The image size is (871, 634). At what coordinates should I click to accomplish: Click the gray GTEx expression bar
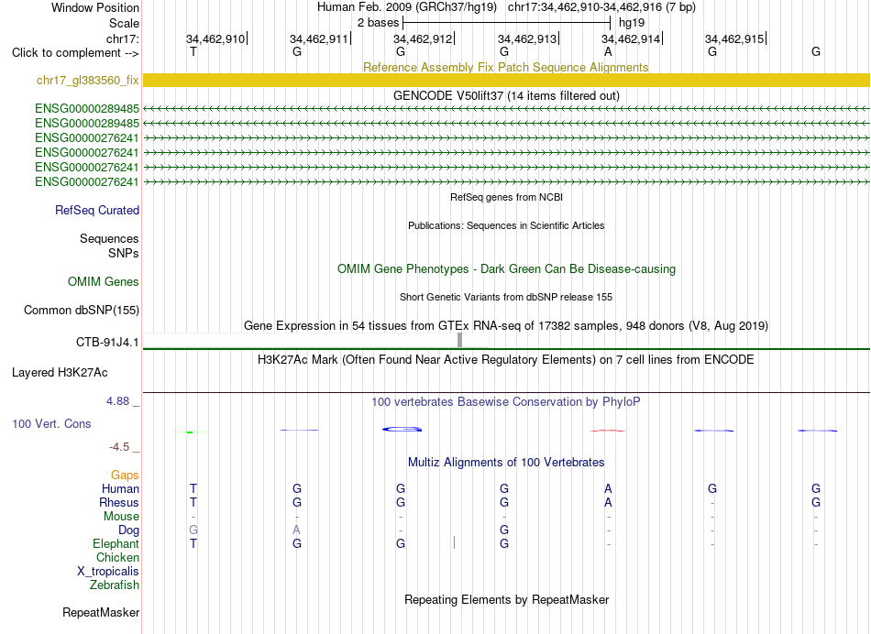459,340
